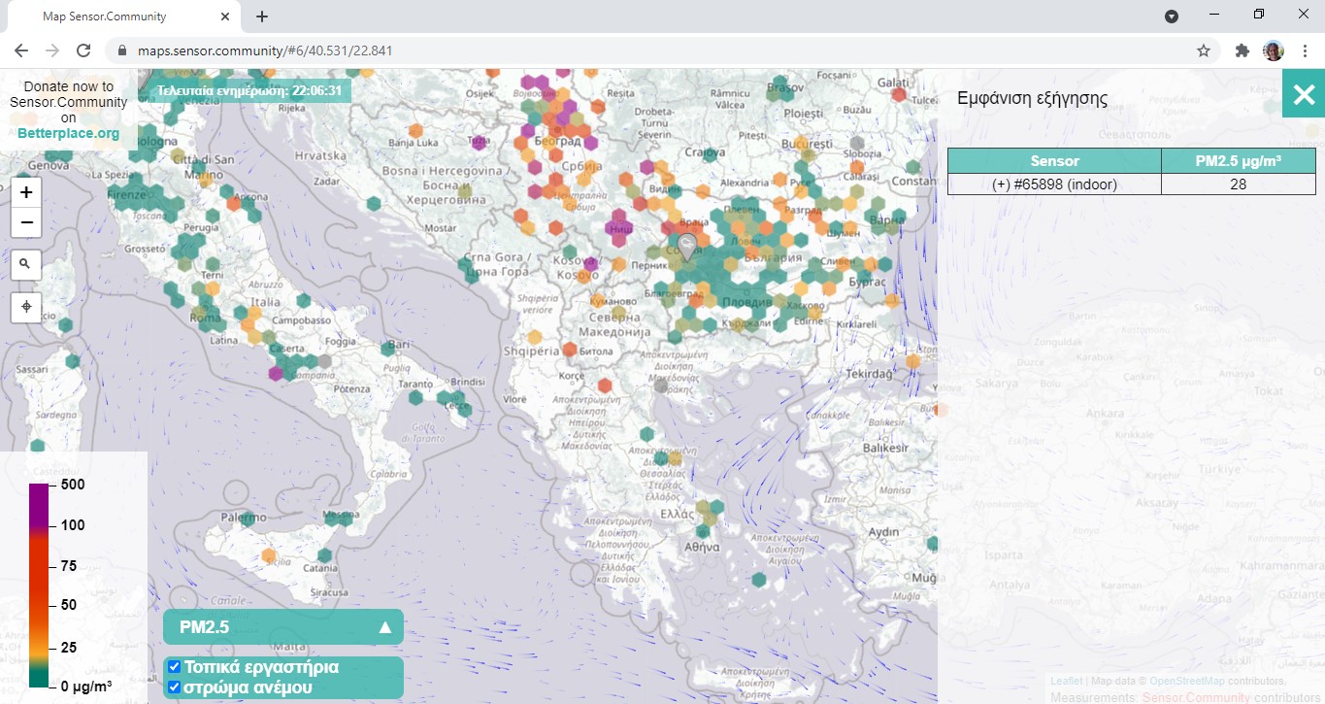Open the Betterplace.org donation link
Screen dimensions: 1325x704
coord(68,133)
